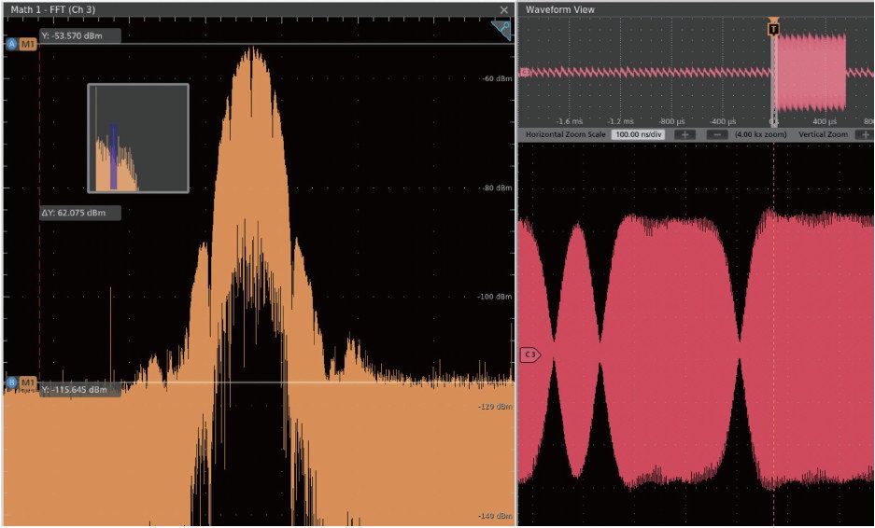Screen dimensions: 875x528
Task: Click the -140 dBm axis label
Action: 496,516
